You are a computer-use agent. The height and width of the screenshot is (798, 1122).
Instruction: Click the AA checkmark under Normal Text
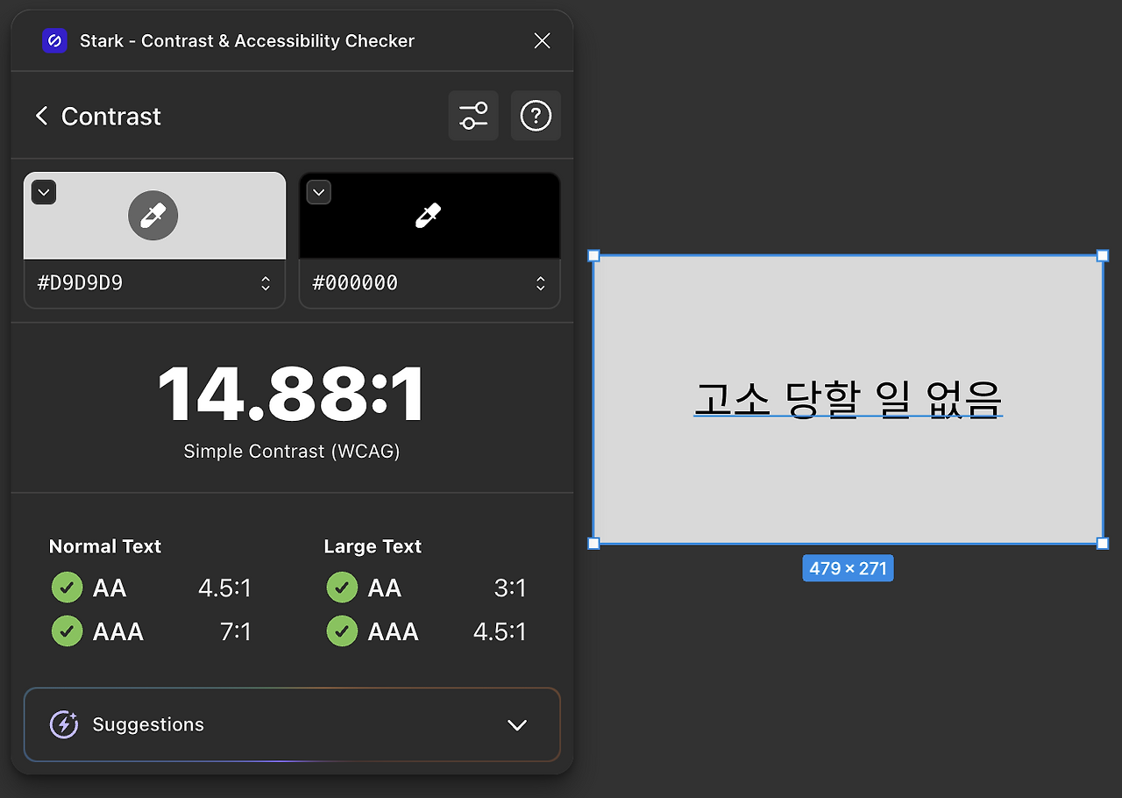click(x=67, y=588)
